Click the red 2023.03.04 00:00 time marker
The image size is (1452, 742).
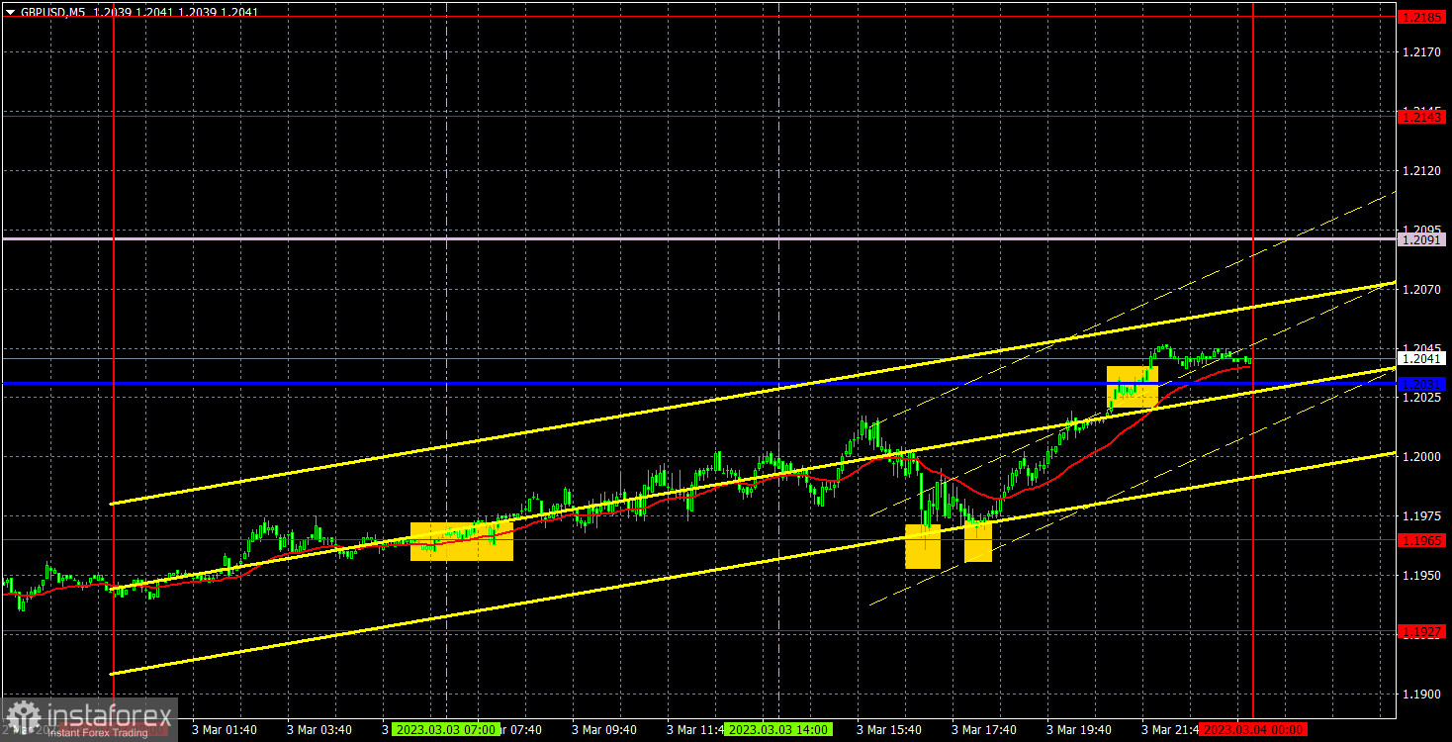coord(1253,729)
